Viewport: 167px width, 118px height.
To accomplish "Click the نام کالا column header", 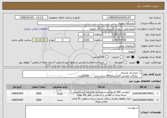I will [x=101, y=87].
